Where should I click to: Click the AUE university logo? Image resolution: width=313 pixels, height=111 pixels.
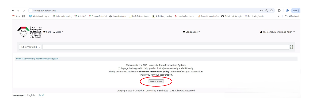coord(29,32)
